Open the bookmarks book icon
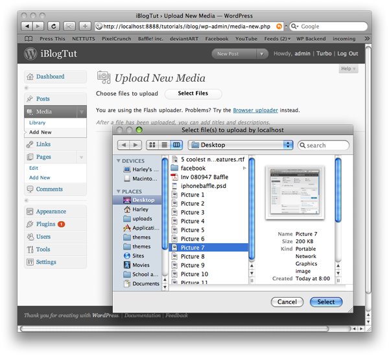The image size is (389, 356). [x=29, y=39]
